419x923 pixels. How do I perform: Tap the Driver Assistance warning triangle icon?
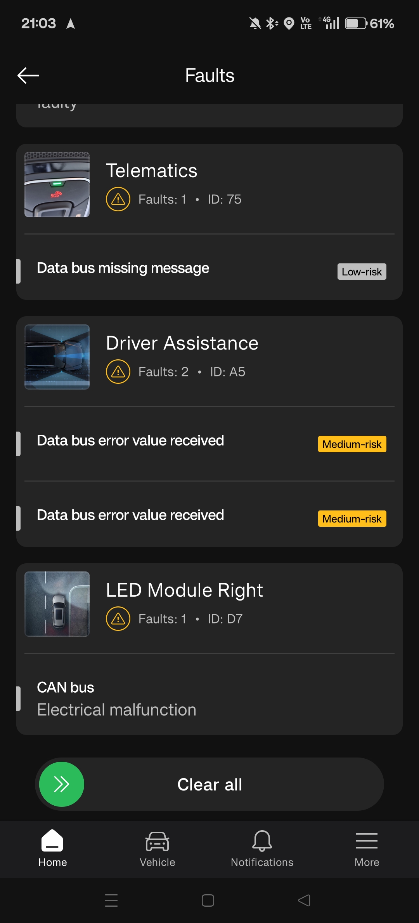[x=118, y=372]
